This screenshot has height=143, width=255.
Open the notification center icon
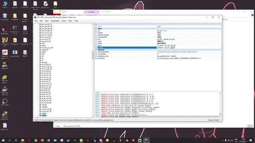pyautogui.click(x=251, y=140)
